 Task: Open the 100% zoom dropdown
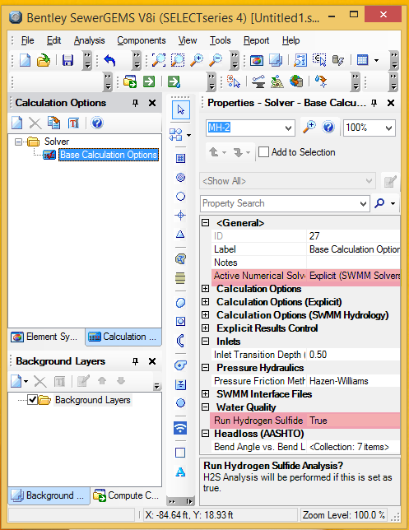click(x=388, y=128)
